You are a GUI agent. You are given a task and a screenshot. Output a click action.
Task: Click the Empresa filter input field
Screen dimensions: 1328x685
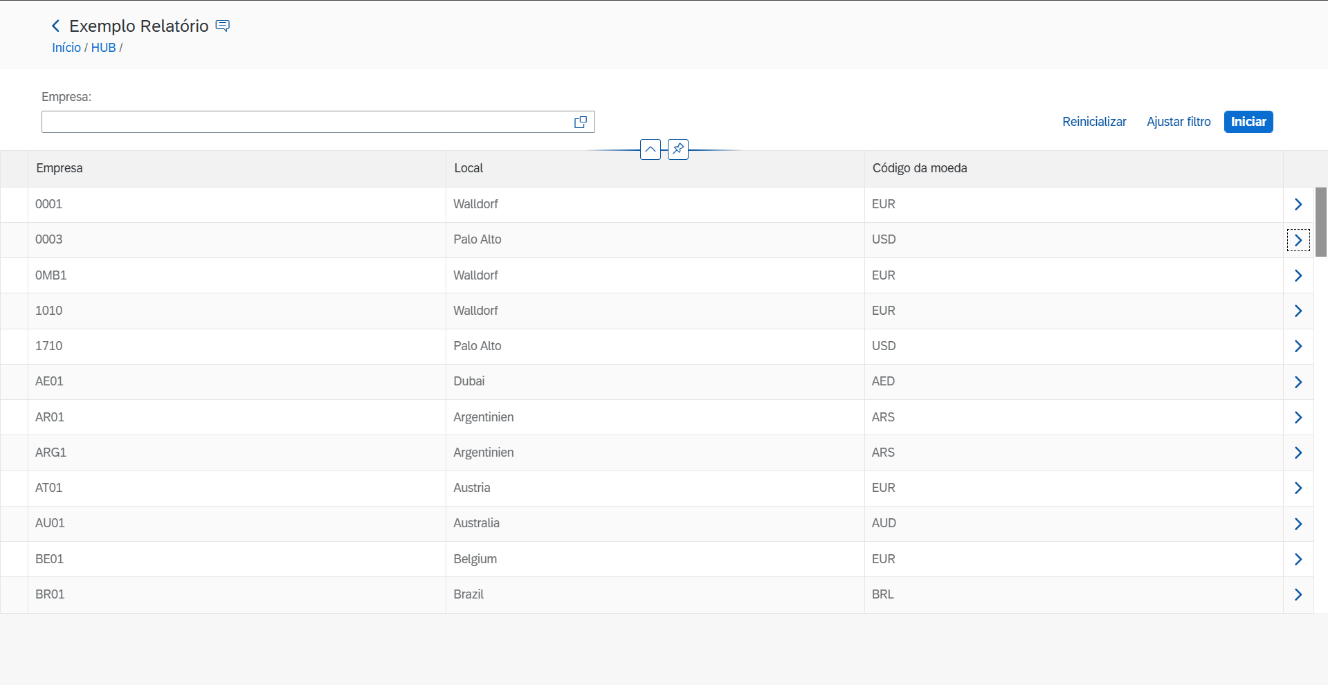point(304,122)
